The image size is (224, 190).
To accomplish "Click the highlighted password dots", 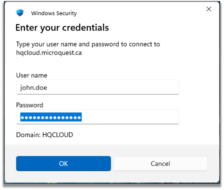I will pyautogui.click(x=51, y=117).
